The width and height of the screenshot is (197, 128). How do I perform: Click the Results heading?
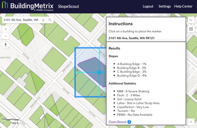tap(114, 48)
